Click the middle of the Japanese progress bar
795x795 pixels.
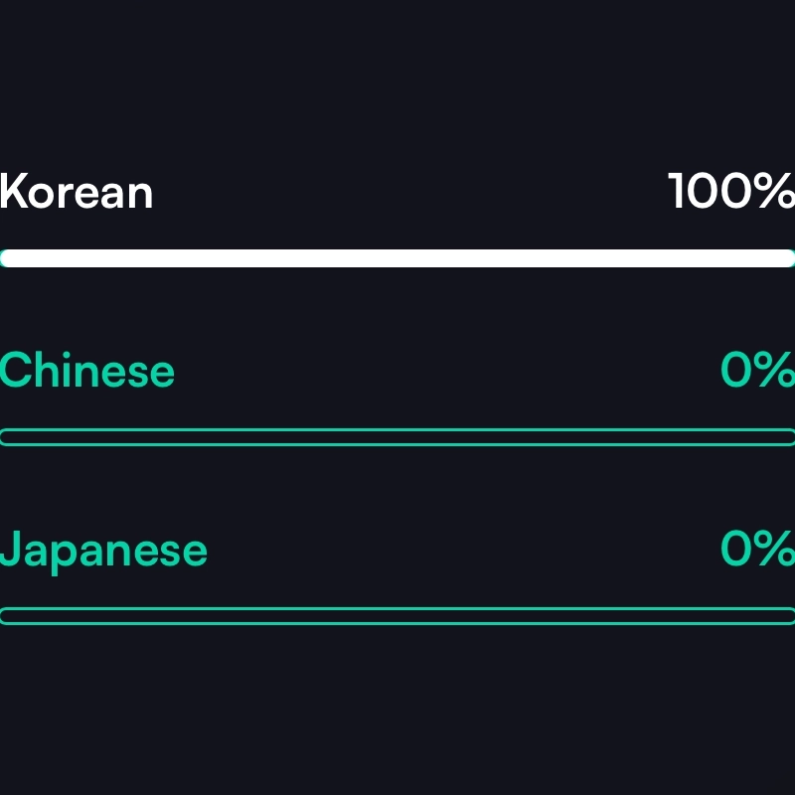(x=397, y=616)
